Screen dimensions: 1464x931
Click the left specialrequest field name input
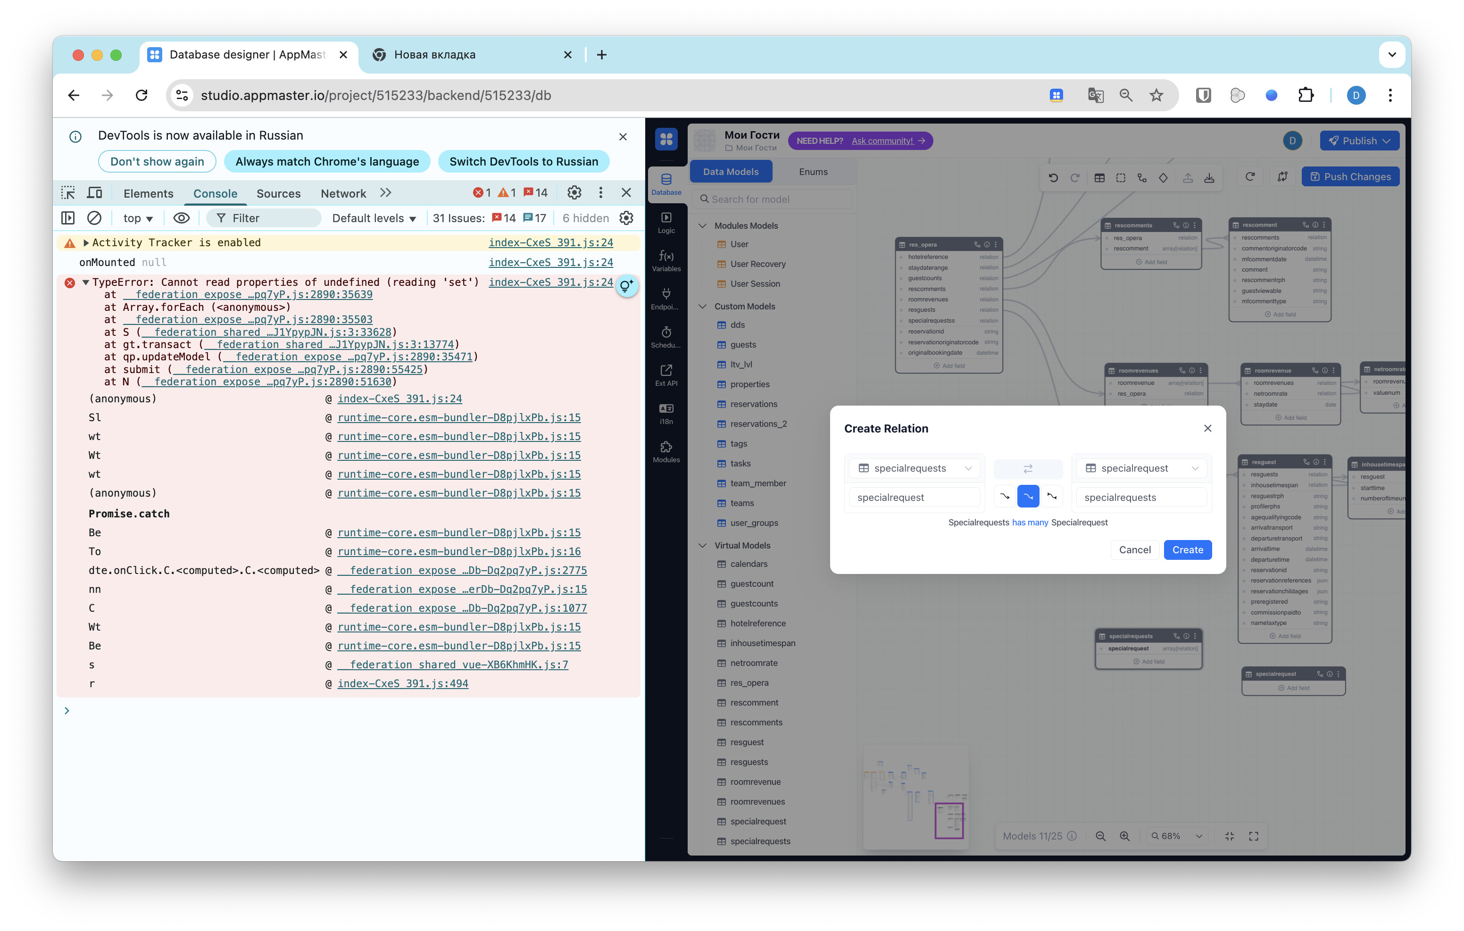(x=915, y=498)
